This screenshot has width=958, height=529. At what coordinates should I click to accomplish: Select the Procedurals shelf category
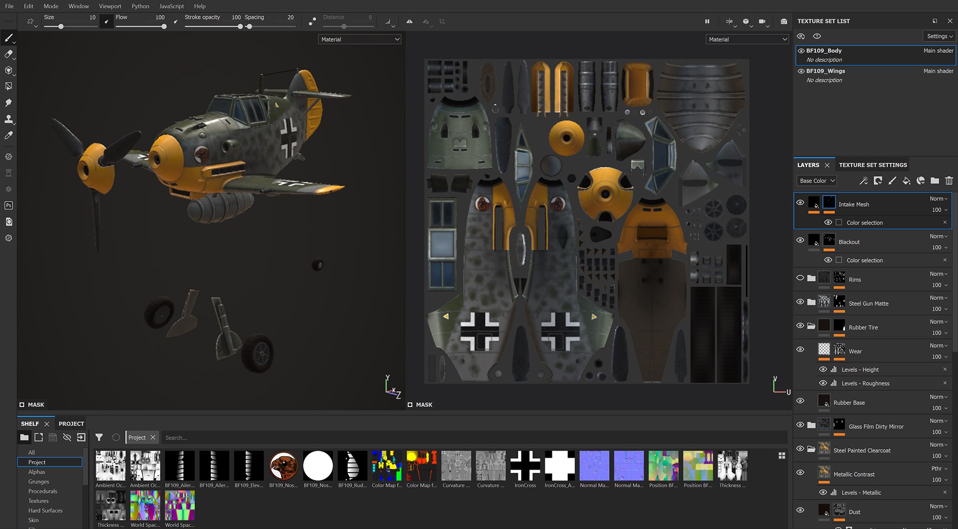tap(43, 491)
